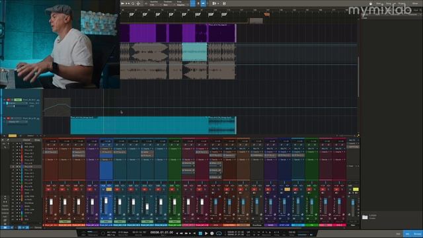Switch to the Channel tab in the mixer list
This screenshot has width=423, height=238.
(26, 140)
